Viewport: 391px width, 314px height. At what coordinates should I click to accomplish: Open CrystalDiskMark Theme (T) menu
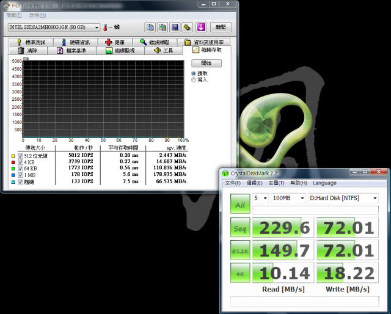[276, 183]
